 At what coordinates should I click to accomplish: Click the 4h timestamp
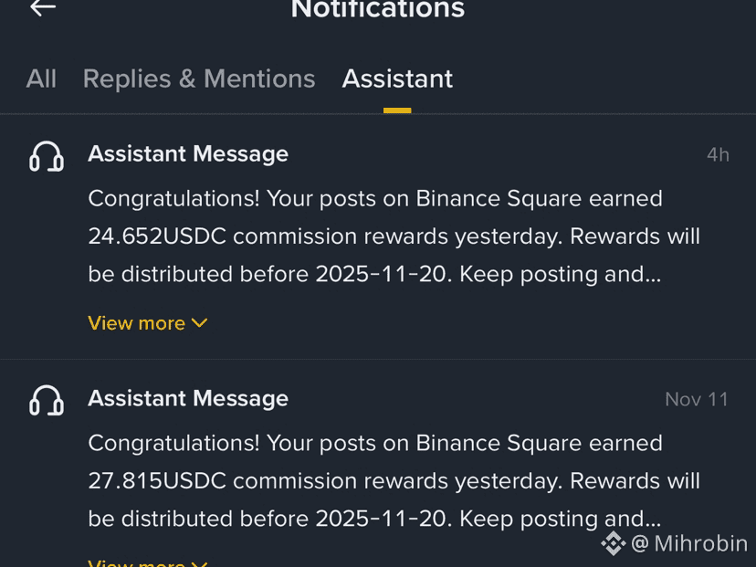718,155
